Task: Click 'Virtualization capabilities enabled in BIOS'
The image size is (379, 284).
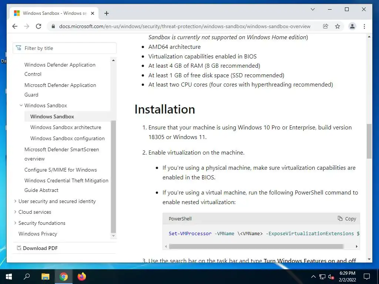Action: pos(202,56)
